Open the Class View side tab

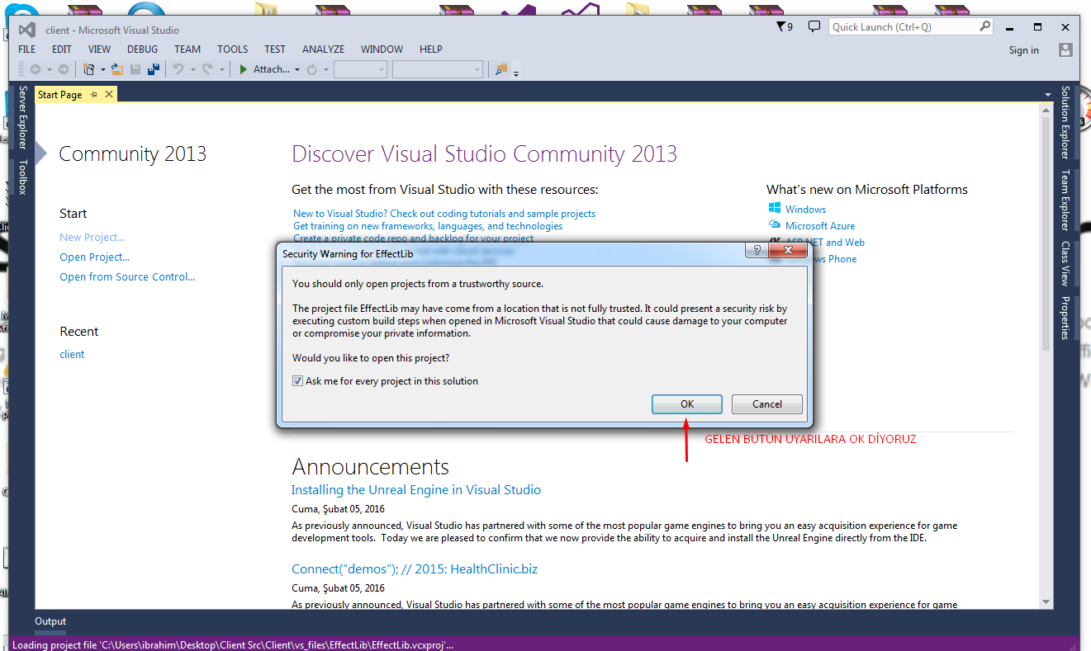click(x=1065, y=263)
